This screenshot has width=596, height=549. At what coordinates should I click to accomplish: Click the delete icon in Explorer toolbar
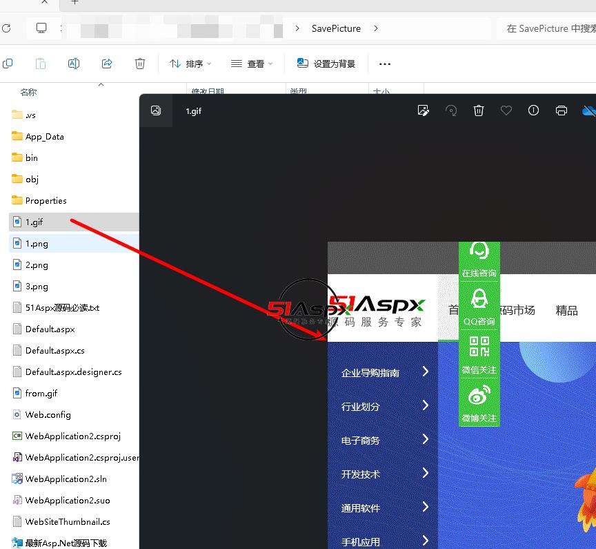tap(140, 64)
